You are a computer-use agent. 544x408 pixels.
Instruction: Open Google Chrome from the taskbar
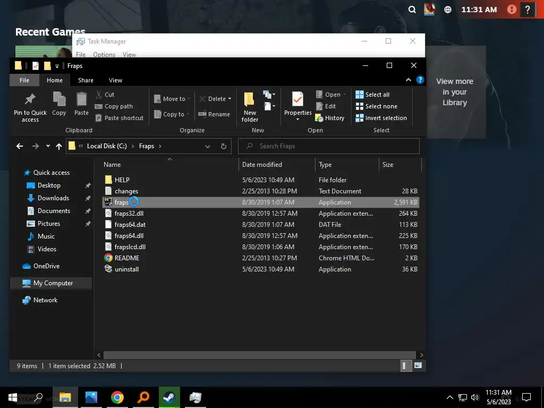(117, 397)
